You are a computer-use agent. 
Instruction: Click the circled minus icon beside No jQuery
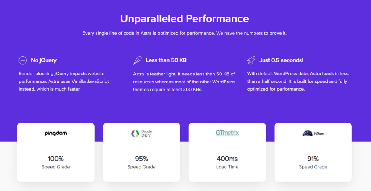pos(23,60)
